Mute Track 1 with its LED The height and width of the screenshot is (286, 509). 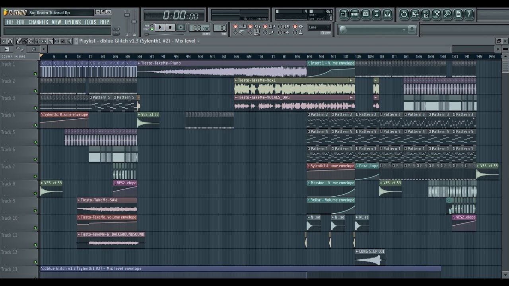click(35, 73)
